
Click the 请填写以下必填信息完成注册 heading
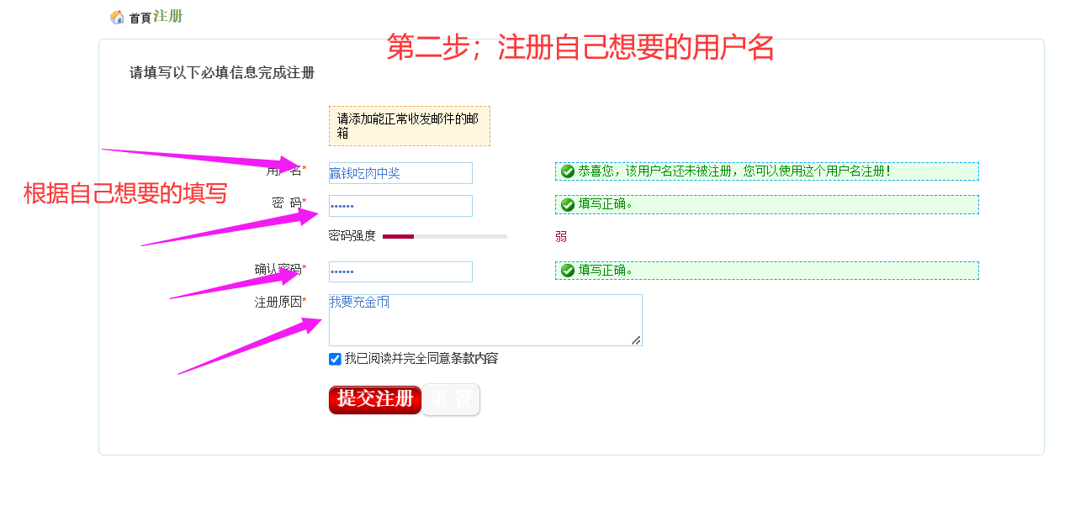[222, 73]
